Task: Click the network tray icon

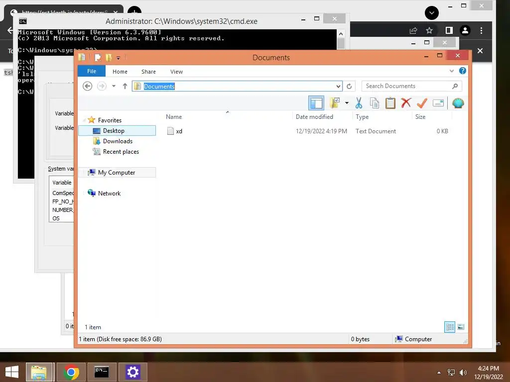Action: pos(451,373)
